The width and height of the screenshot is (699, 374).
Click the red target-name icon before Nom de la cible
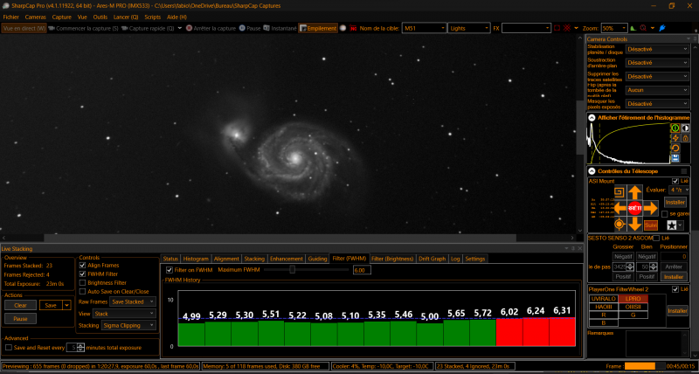pyautogui.click(x=354, y=28)
